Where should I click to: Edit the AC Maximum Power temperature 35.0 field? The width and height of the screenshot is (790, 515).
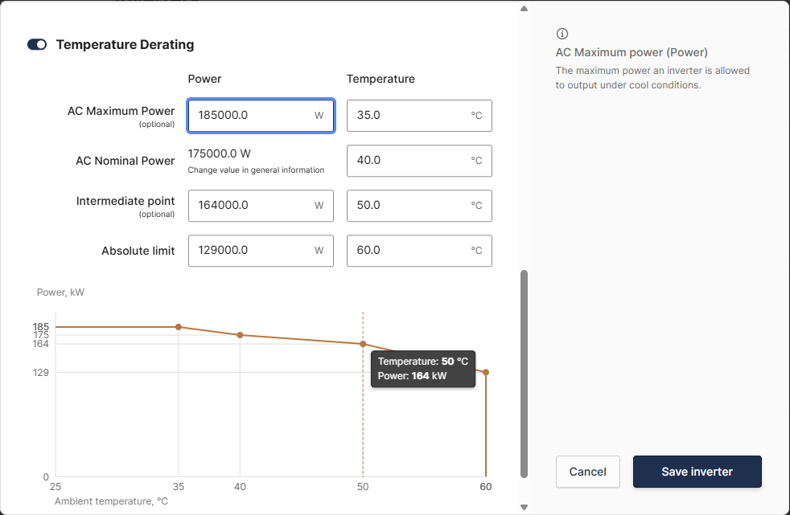[419, 116]
